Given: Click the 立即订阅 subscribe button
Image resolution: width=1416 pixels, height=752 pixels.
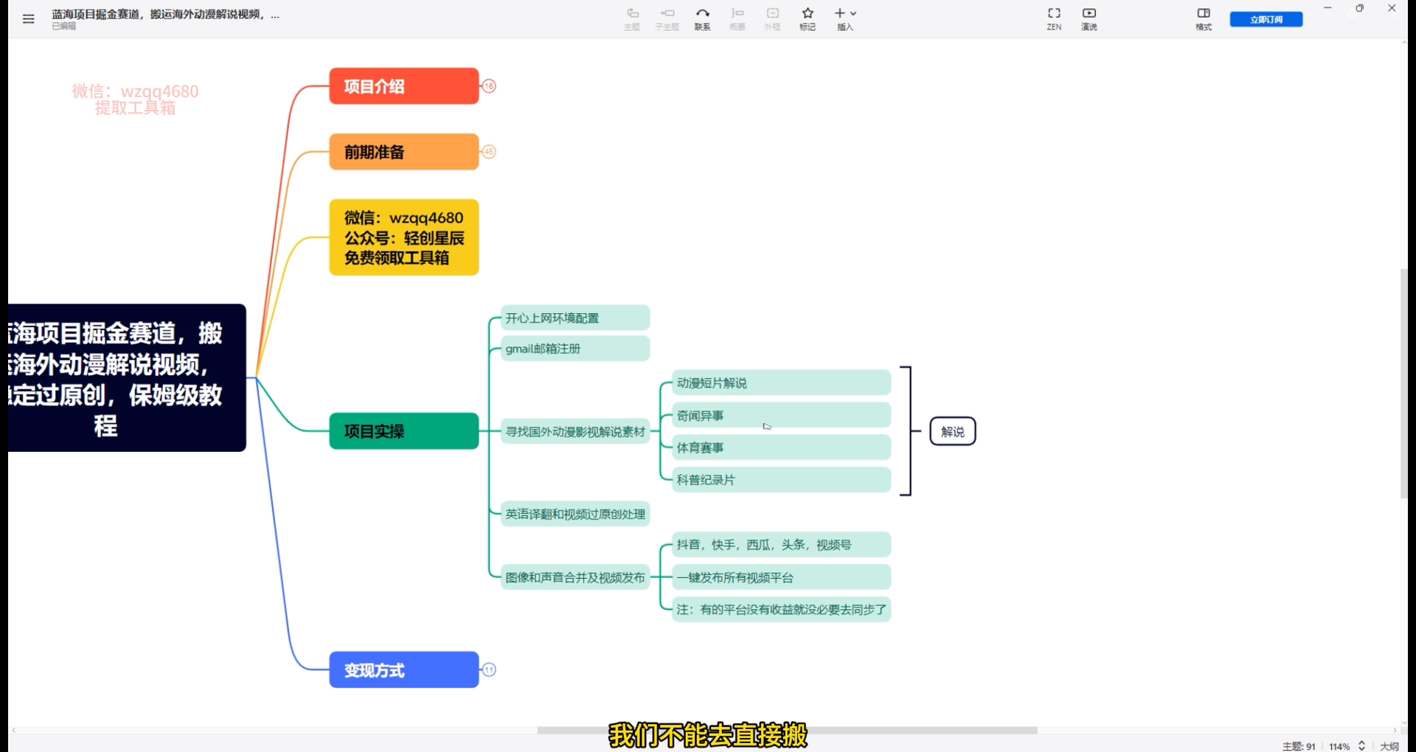Looking at the screenshot, I should [1266, 18].
